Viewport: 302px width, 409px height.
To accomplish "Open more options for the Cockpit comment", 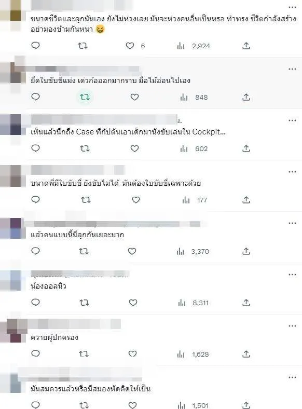I will [x=292, y=120].
